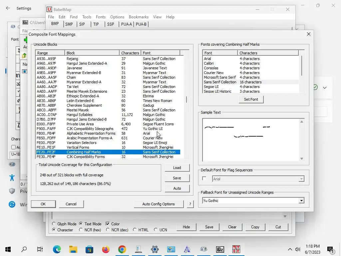
Task: Click the Load configuration button
Action: coord(177,168)
